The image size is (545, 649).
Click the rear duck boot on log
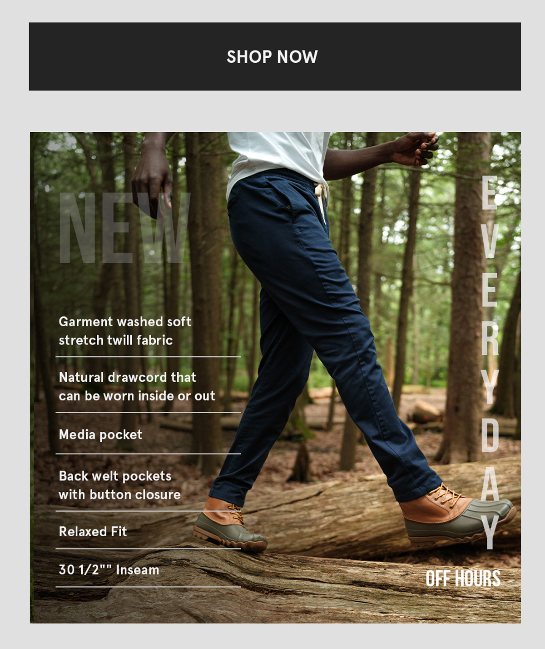click(229, 525)
